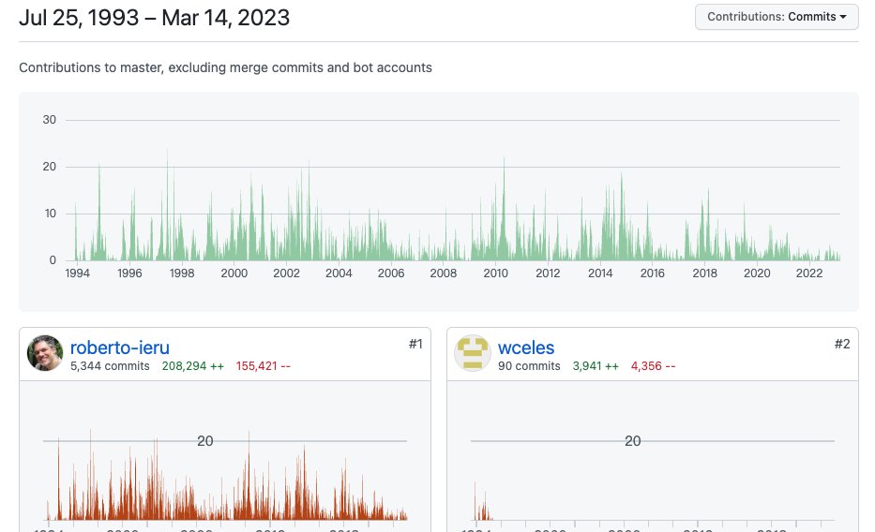The height and width of the screenshot is (532, 875).
Task: Click the 2002 label on main chart axis
Action: [x=286, y=273]
